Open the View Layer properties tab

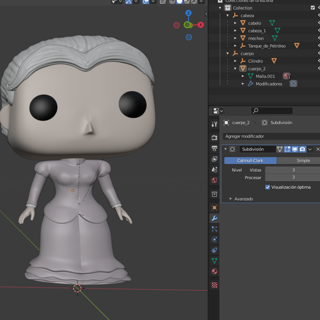click(x=215, y=159)
